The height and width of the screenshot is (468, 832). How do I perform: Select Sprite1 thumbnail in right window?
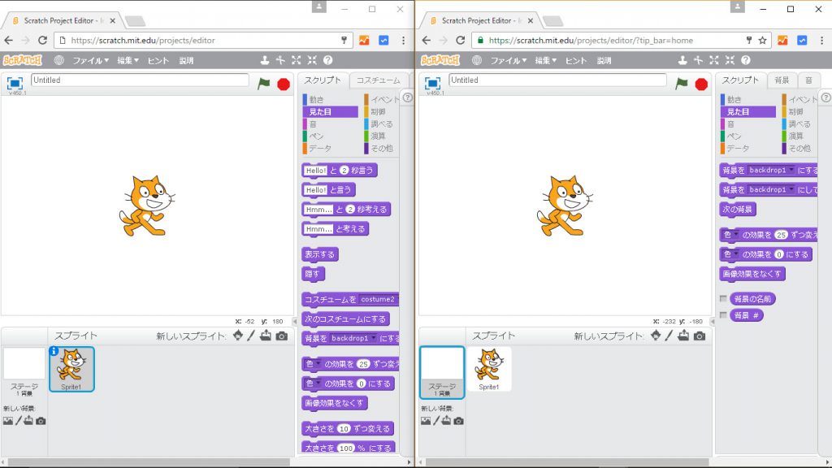pyautogui.click(x=488, y=370)
